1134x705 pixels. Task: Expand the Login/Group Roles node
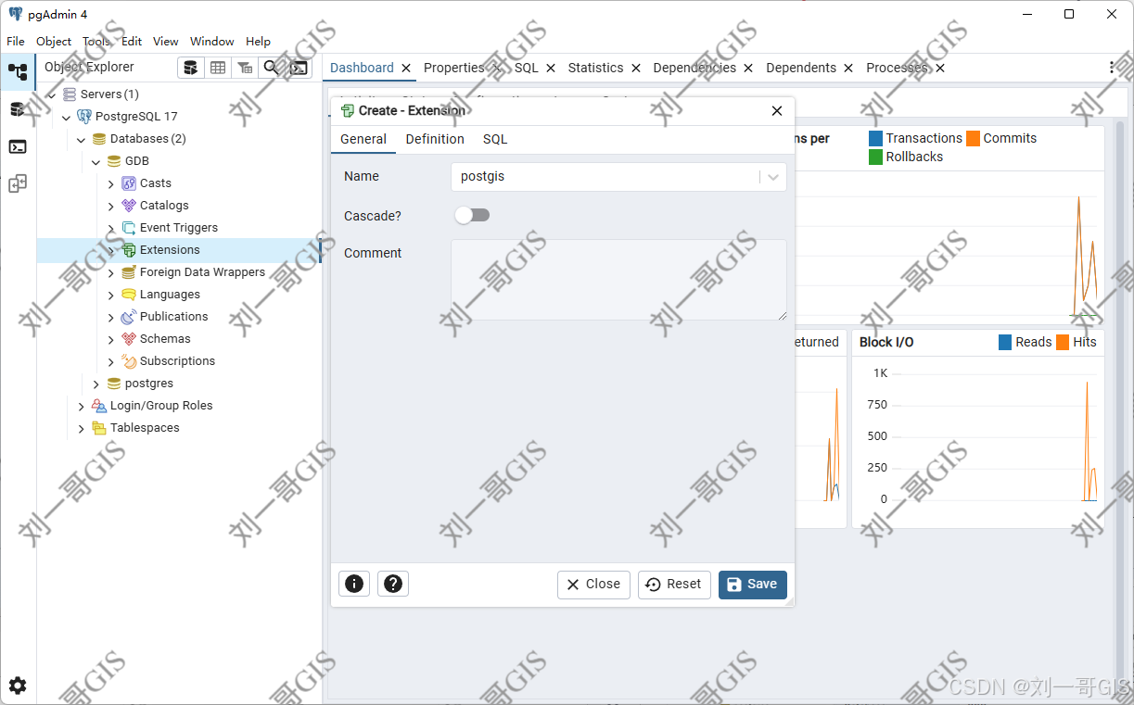click(x=82, y=406)
